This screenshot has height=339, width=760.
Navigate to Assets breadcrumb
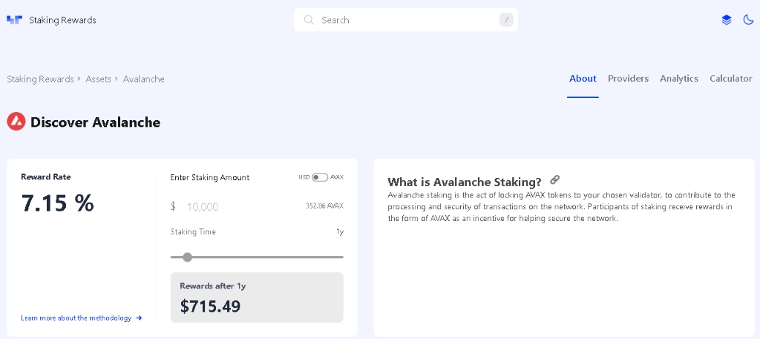click(98, 79)
